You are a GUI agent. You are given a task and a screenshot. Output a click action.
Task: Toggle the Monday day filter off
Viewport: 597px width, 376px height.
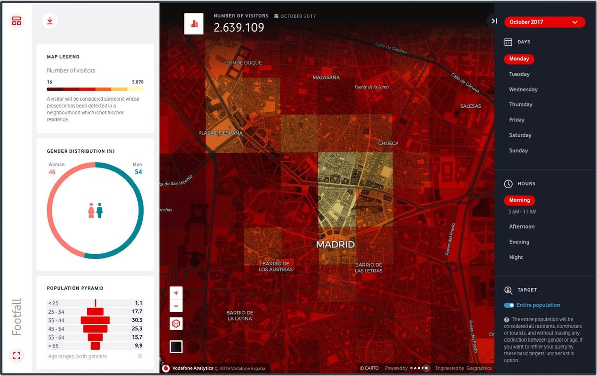[x=519, y=59]
